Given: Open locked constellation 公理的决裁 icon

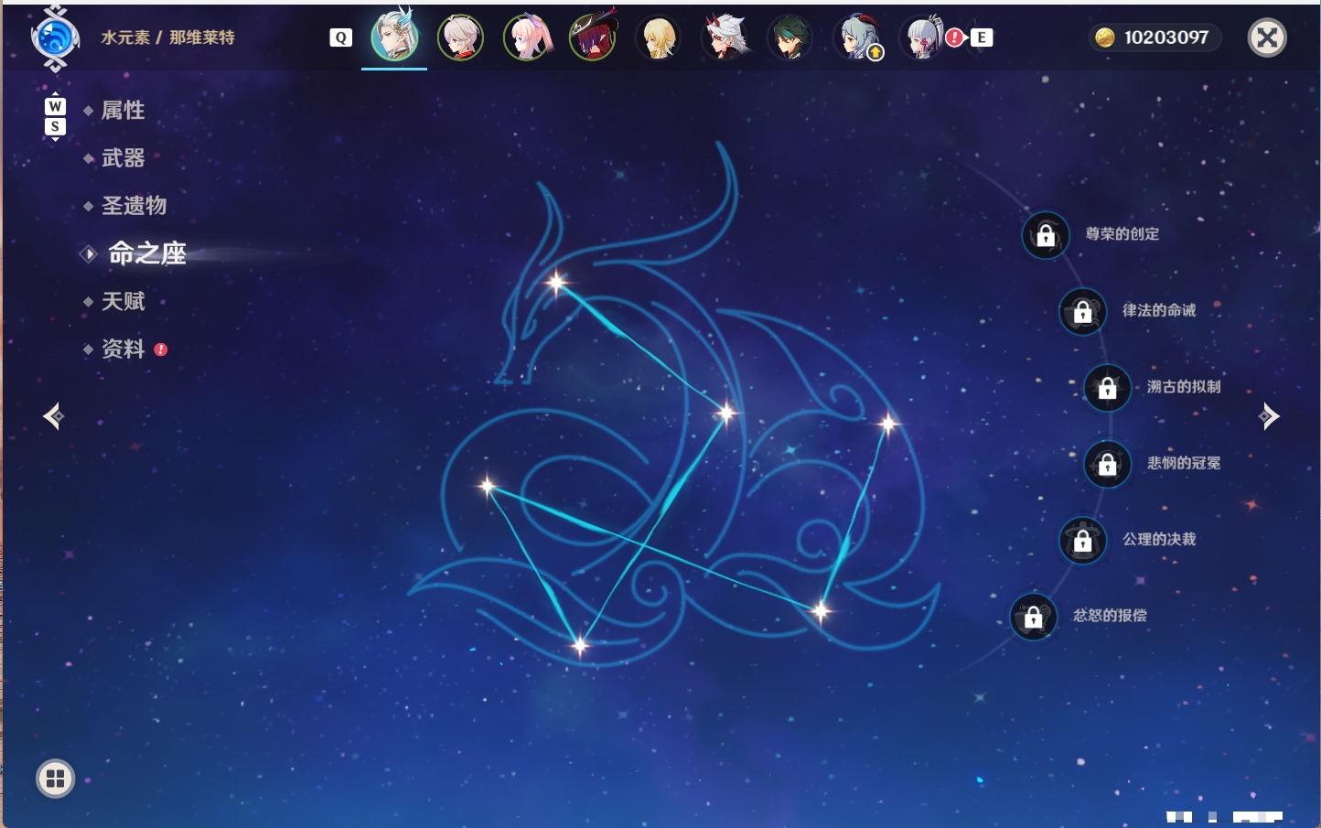Looking at the screenshot, I should 1083,541.
